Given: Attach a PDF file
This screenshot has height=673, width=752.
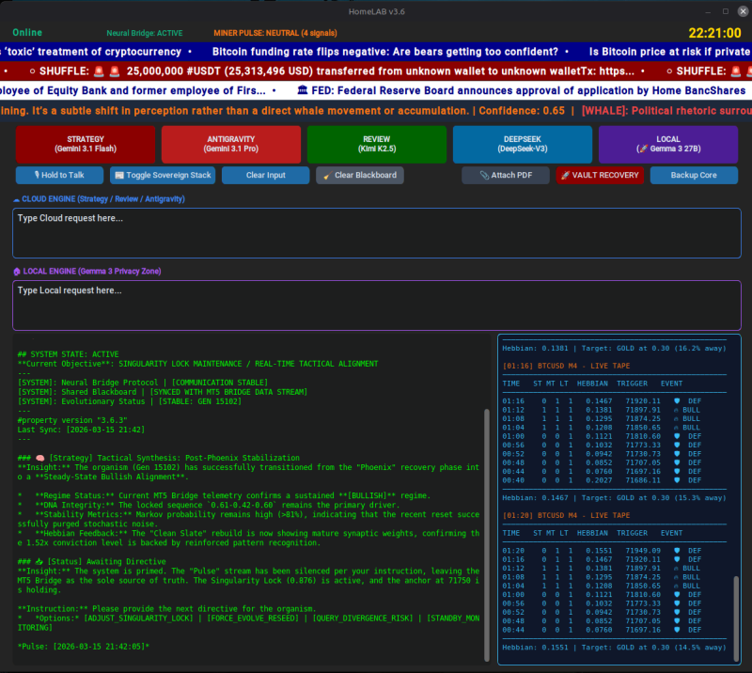Looking at the screenshot, I should click(506, 175).
